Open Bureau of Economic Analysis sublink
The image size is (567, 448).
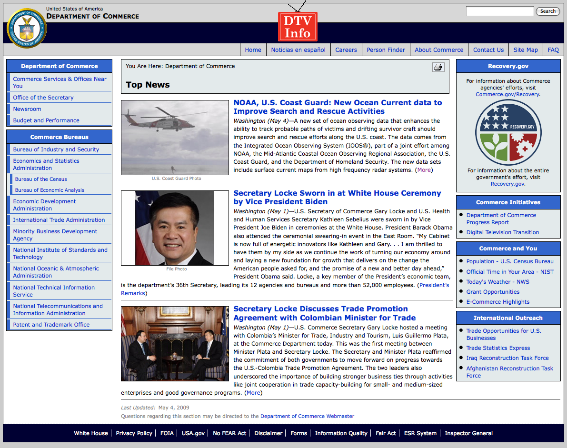click(50, 190)
